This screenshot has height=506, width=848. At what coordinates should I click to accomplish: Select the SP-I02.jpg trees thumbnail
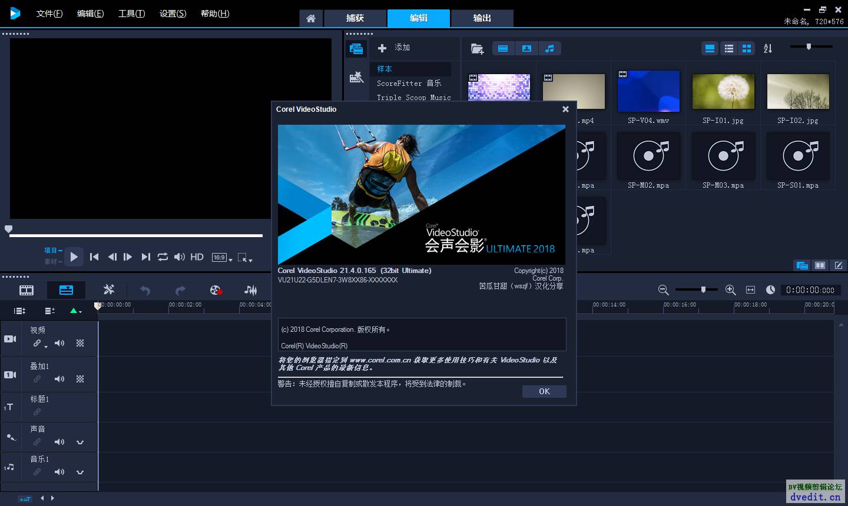point(798,92)
